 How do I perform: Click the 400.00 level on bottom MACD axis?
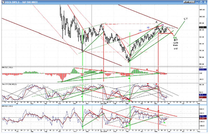click(202, 109)
